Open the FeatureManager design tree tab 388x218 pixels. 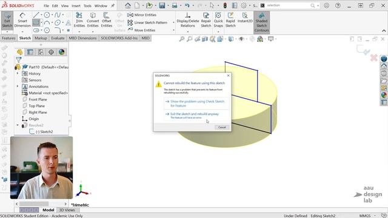click(x=19, y=52)
